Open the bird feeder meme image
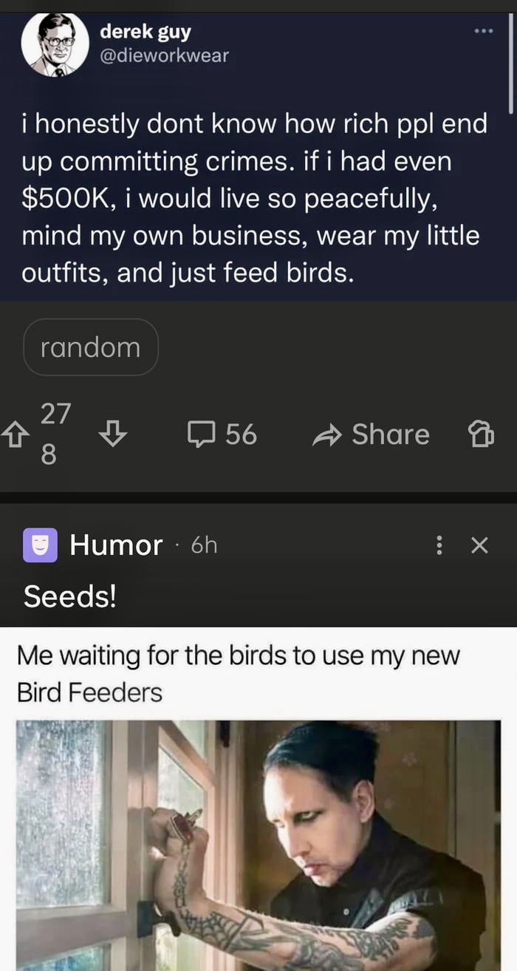 pyautogui.click(x=258, y=845)
